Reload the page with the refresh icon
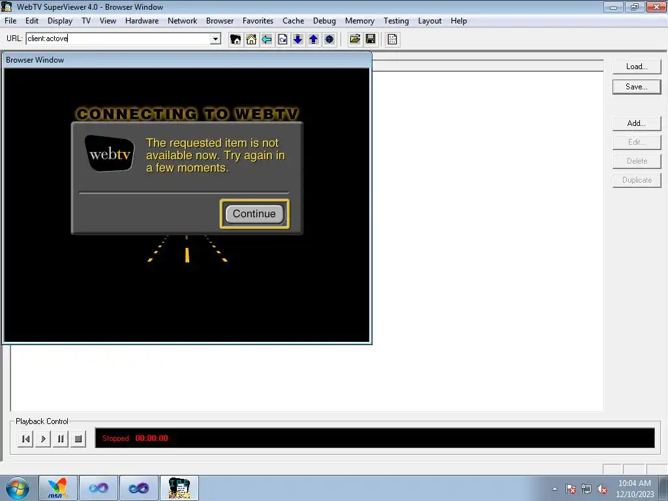The width and height of the screenshot is (668, 501). point(282,39)
